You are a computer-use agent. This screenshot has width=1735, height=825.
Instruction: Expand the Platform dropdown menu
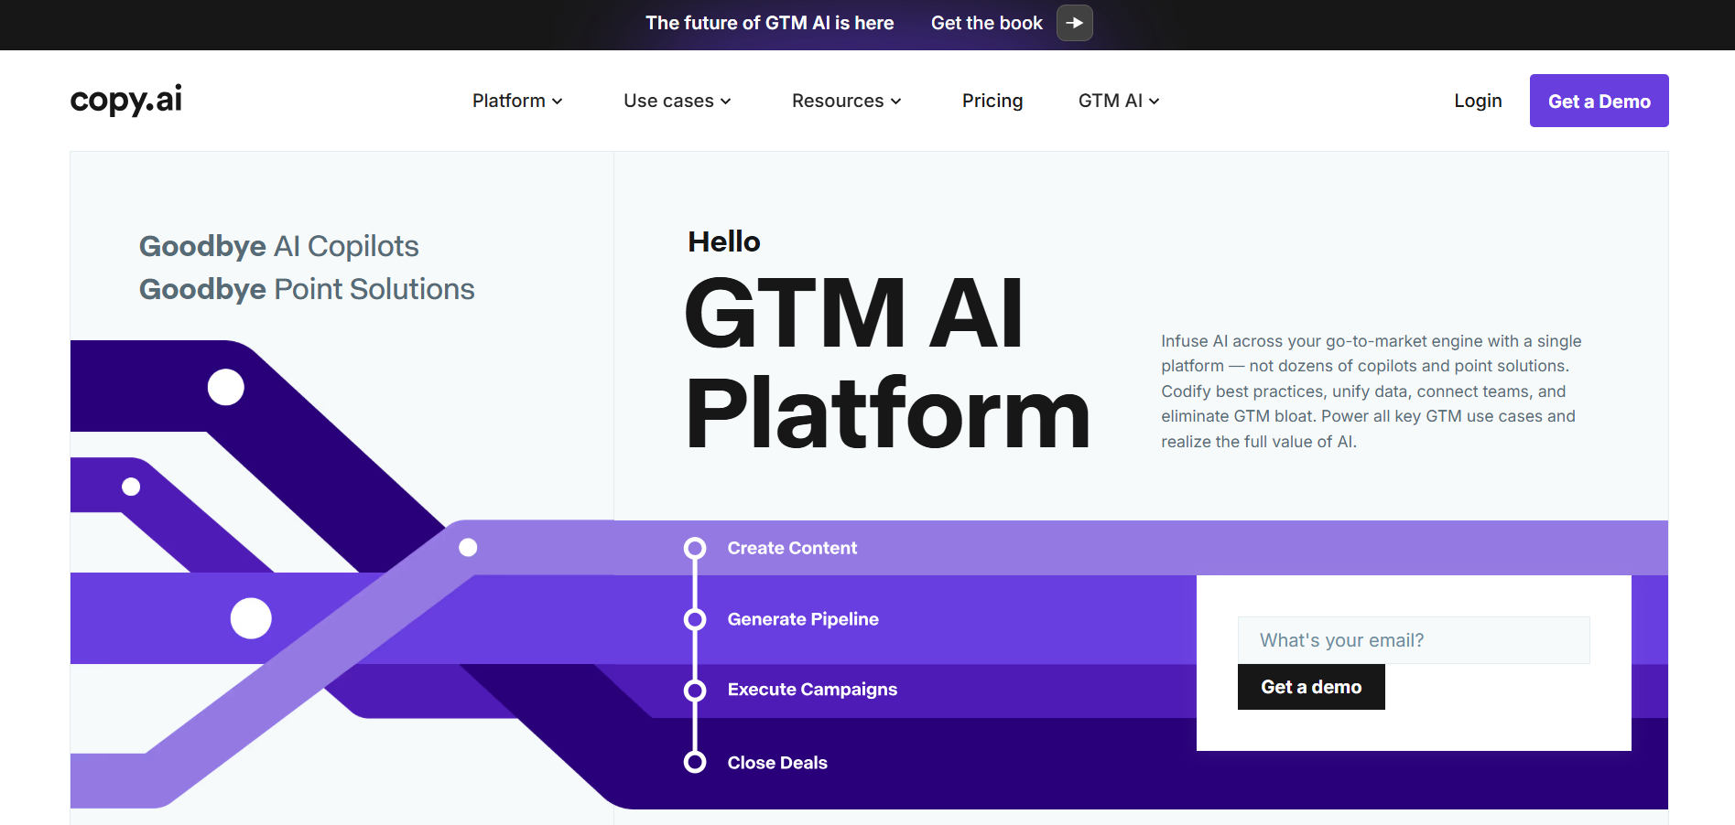(517, 101)
